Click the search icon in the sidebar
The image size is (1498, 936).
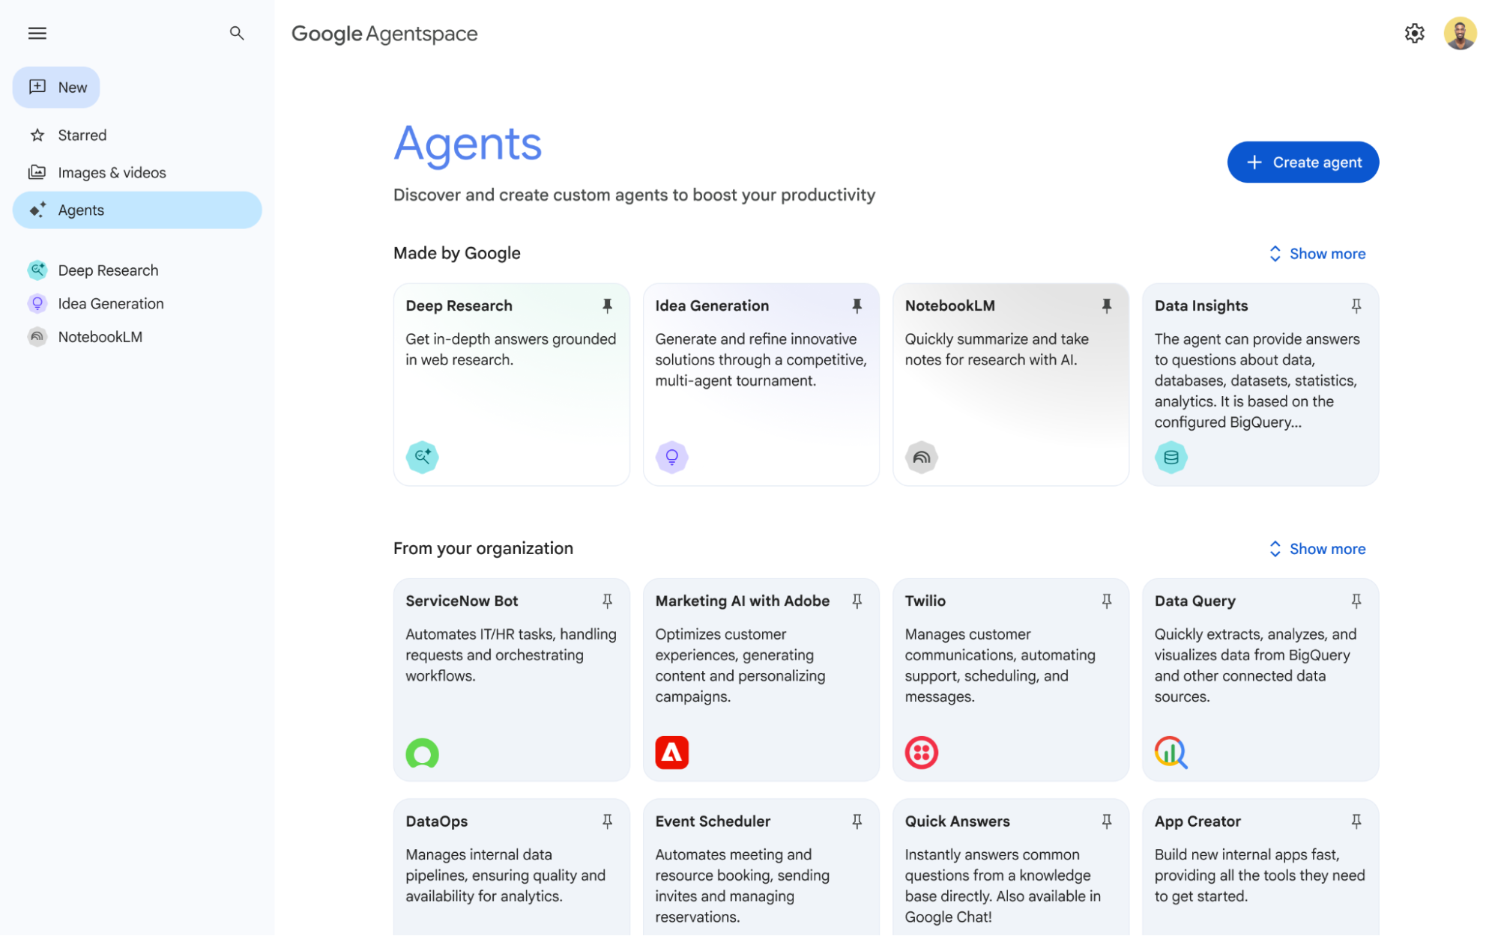(x=237, y=34)
